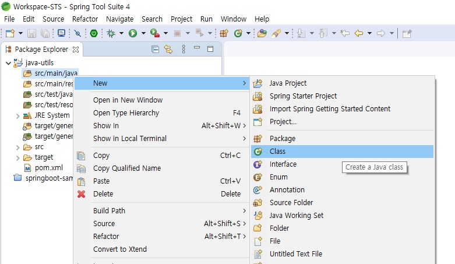455x264 pixels.
Task: Click Copy Qualified Name
Action: click(x=162, y=168)
